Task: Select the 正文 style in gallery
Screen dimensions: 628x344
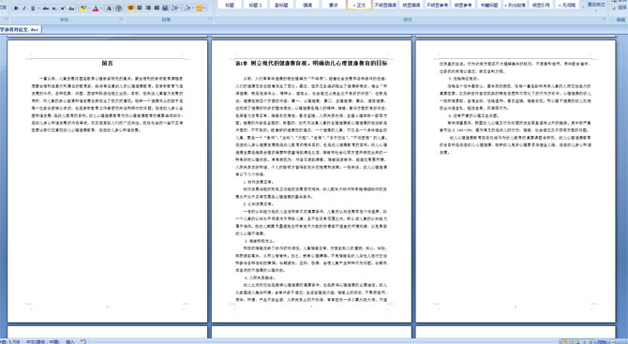Action: coord(359,5)
